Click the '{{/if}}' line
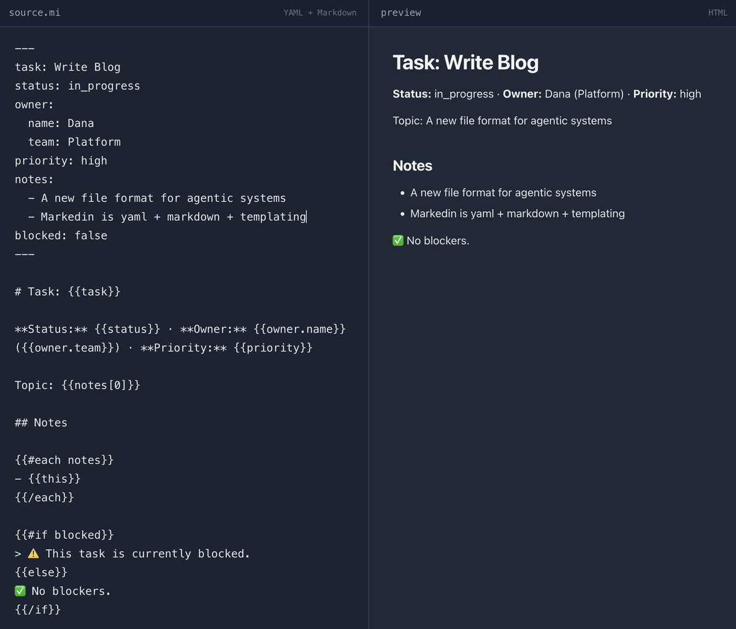 [37, 610]
